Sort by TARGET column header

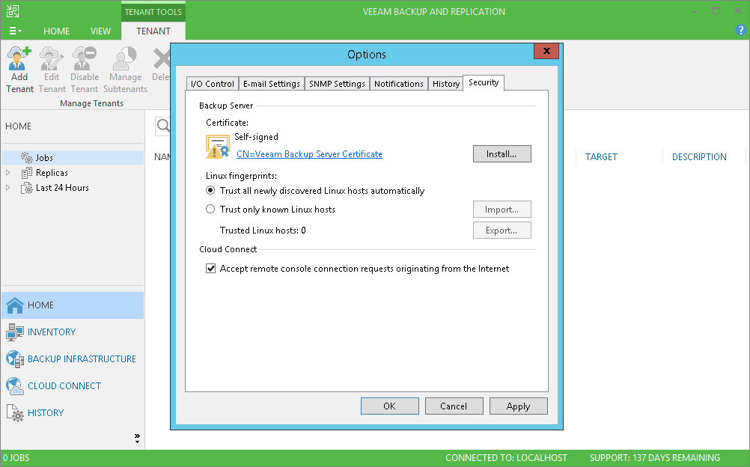pos(601,157)
